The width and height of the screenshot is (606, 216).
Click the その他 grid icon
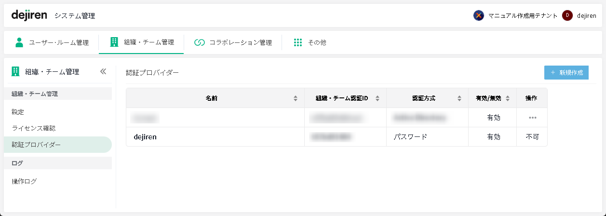click(x=298, y=42)
